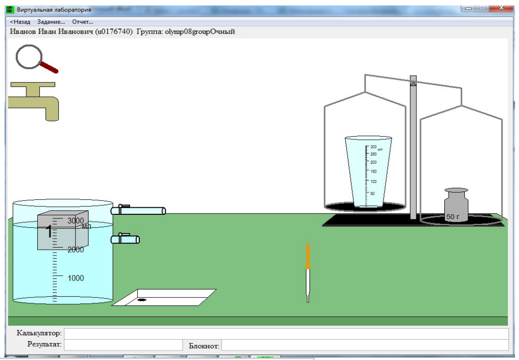Click the Блокнот input field

point(365,345)
